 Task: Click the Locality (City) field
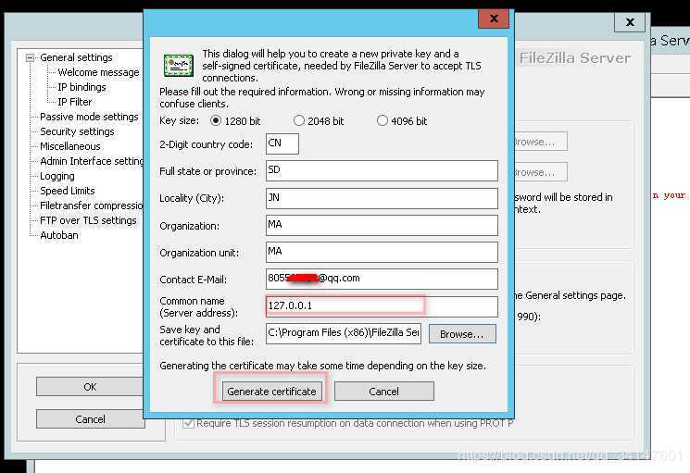point(382,198)
